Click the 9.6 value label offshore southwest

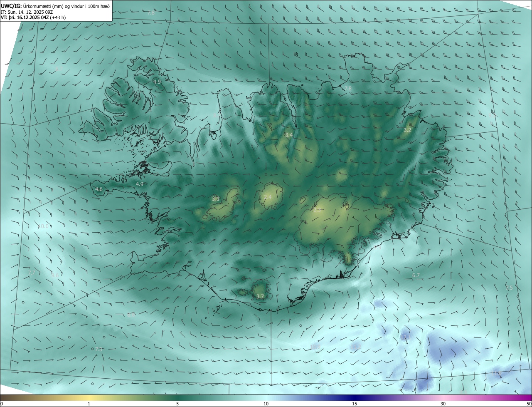(x=55, y=275)
